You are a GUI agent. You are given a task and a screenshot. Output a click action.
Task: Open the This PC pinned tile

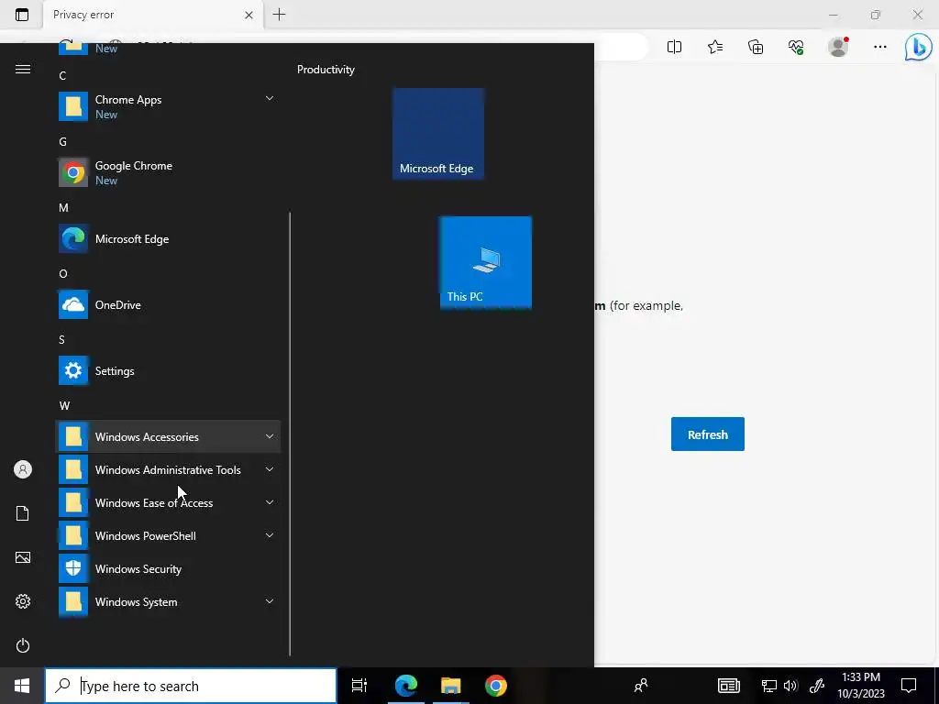point(486,263)
